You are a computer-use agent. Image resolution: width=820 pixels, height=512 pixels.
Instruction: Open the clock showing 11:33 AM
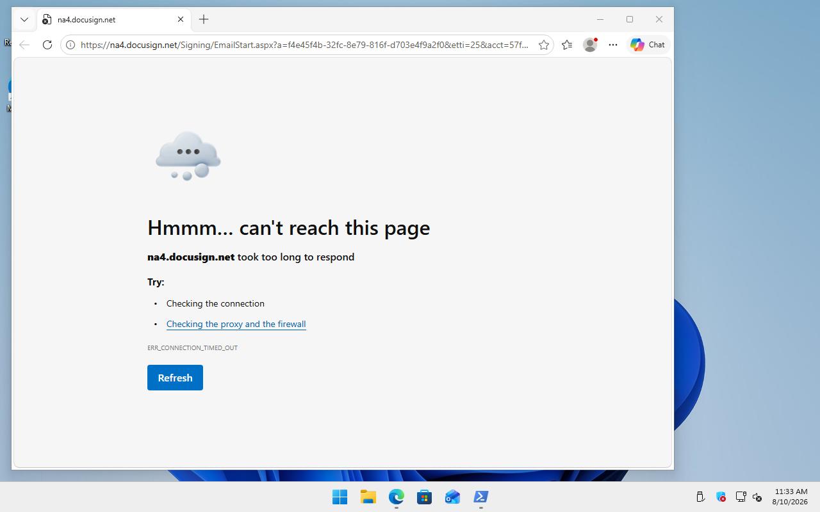[790, 497]
